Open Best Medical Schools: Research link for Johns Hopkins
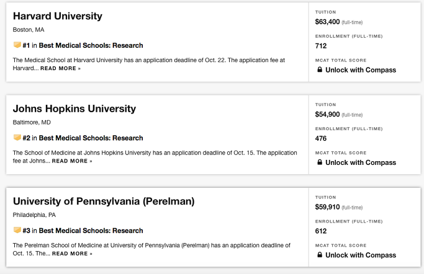424x274 pixels. pos(91,138)
